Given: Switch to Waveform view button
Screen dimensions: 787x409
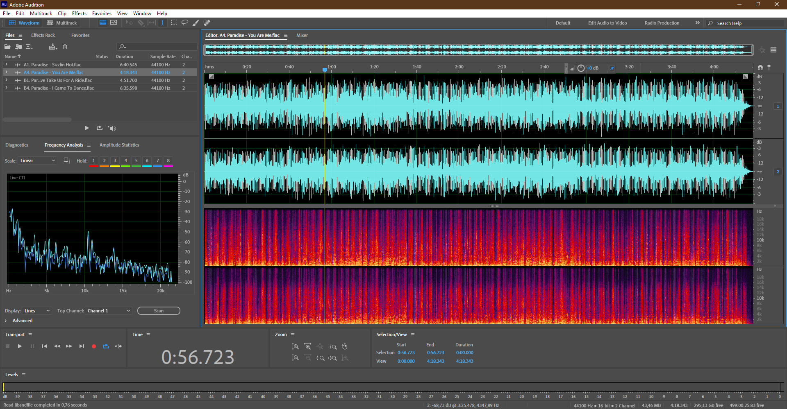Looking at the screenshot, I should [24, 23].
